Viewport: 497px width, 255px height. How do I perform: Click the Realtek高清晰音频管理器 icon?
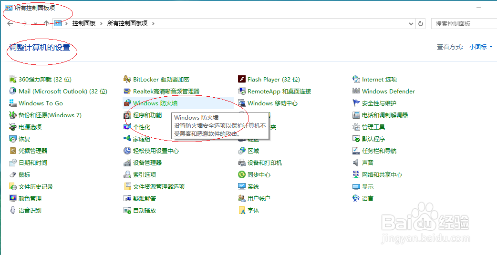[x=127, y=91]
